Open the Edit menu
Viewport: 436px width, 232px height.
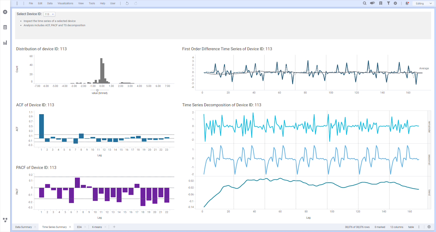(40, 4)
